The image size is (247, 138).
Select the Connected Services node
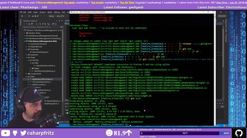(x=38, y=44)
